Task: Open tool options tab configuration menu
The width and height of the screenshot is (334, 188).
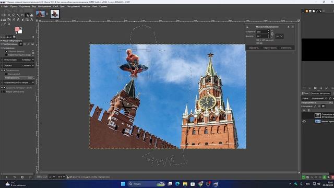Action: coord(33,37)
